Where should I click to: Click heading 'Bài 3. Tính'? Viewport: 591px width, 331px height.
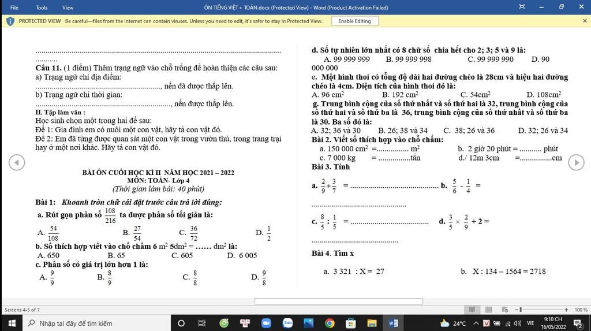331,167
